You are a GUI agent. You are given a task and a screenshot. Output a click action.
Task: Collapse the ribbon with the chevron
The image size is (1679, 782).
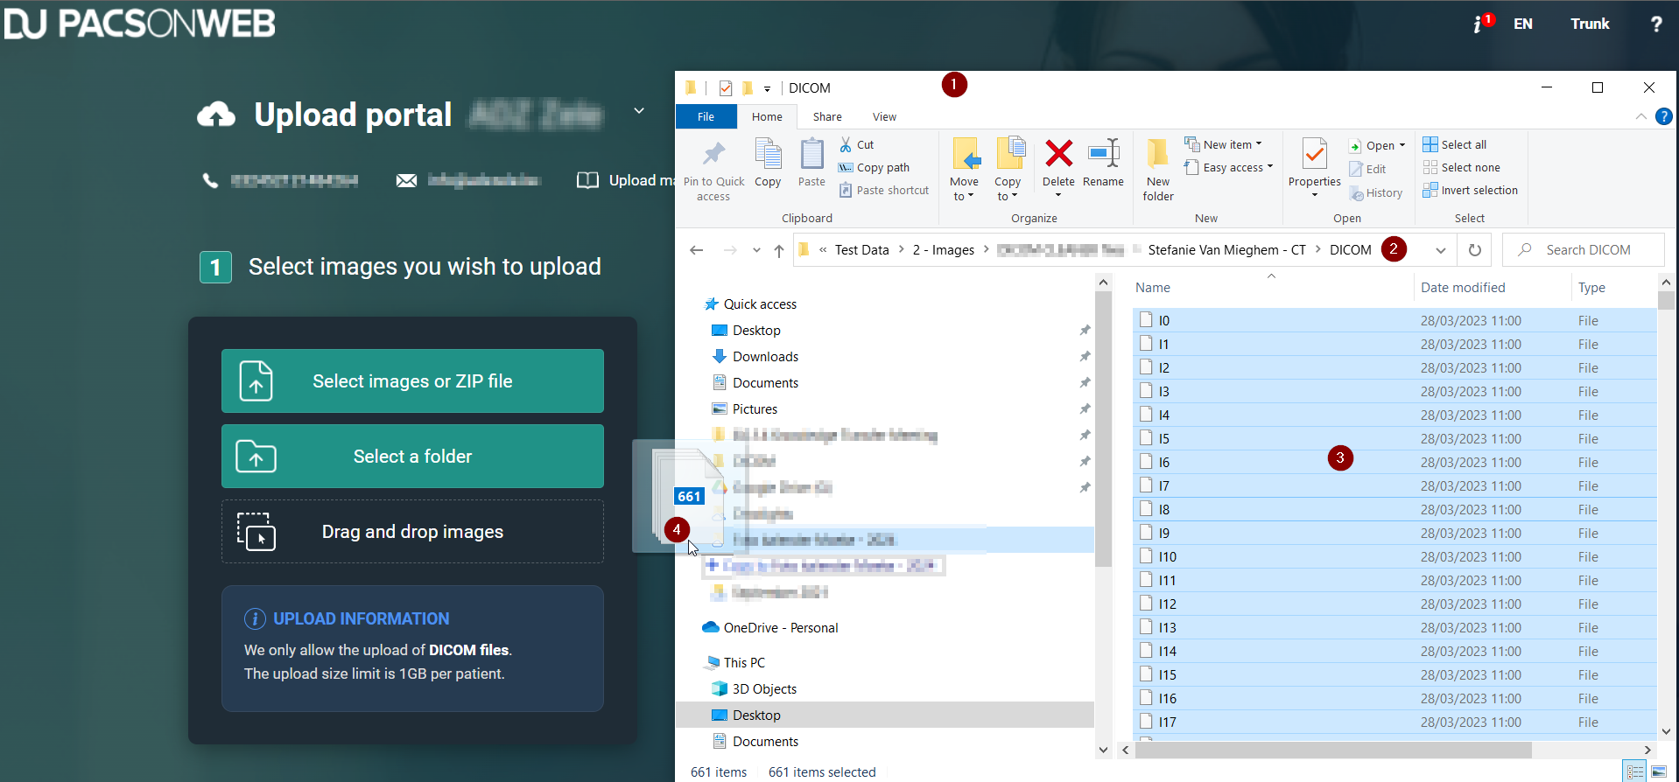click(x=1640, y=116)
